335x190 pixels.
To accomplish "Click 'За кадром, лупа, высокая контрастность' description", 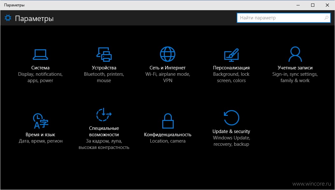I will coord(104,144).
